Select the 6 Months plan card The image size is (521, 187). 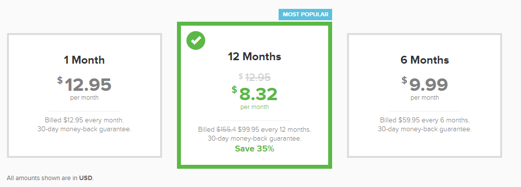425,95
